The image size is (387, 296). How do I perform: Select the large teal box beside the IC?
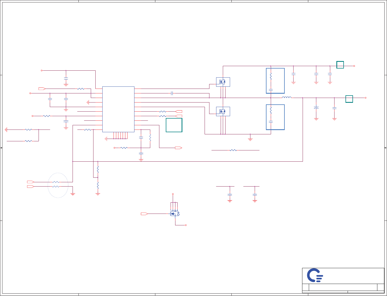[x=174, y=125]
